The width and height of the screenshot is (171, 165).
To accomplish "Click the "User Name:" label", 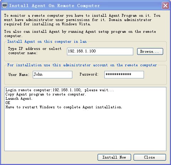I will [x=19, y=74].
